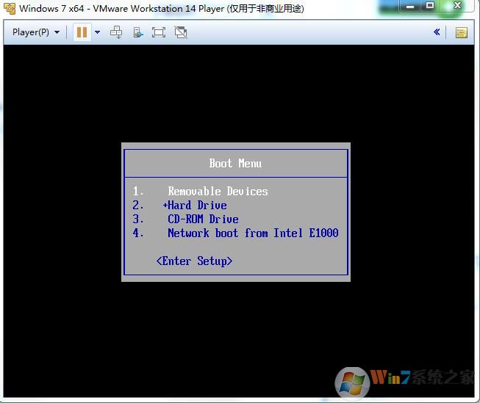Close the VMware Player window
Viewport: 480px width, 403px height.
(459, 6)
